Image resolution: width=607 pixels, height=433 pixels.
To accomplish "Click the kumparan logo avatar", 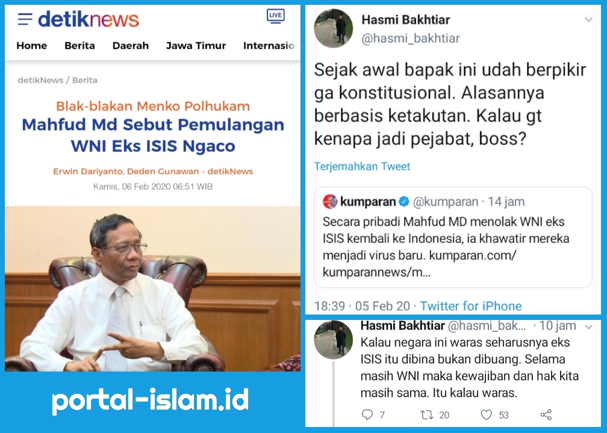I will coord(330,201).
